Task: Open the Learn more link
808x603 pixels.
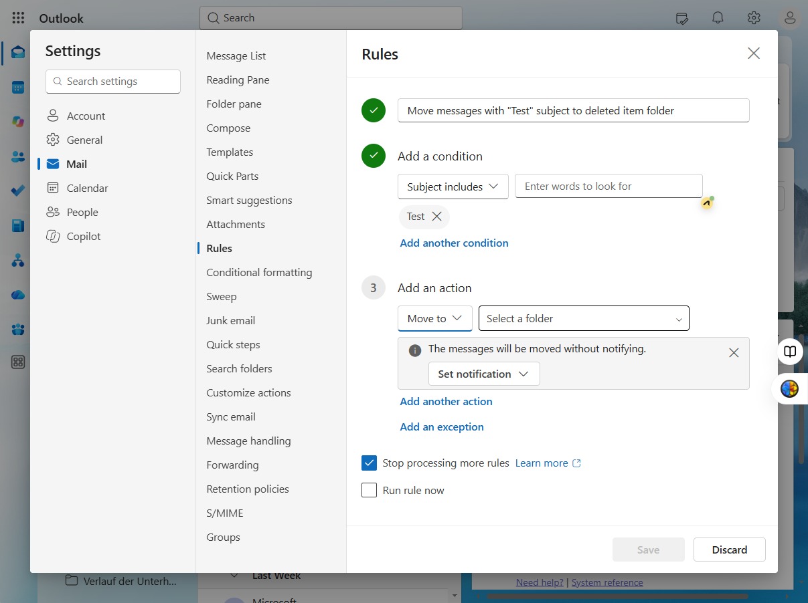Action: click(x=548, y=463)
